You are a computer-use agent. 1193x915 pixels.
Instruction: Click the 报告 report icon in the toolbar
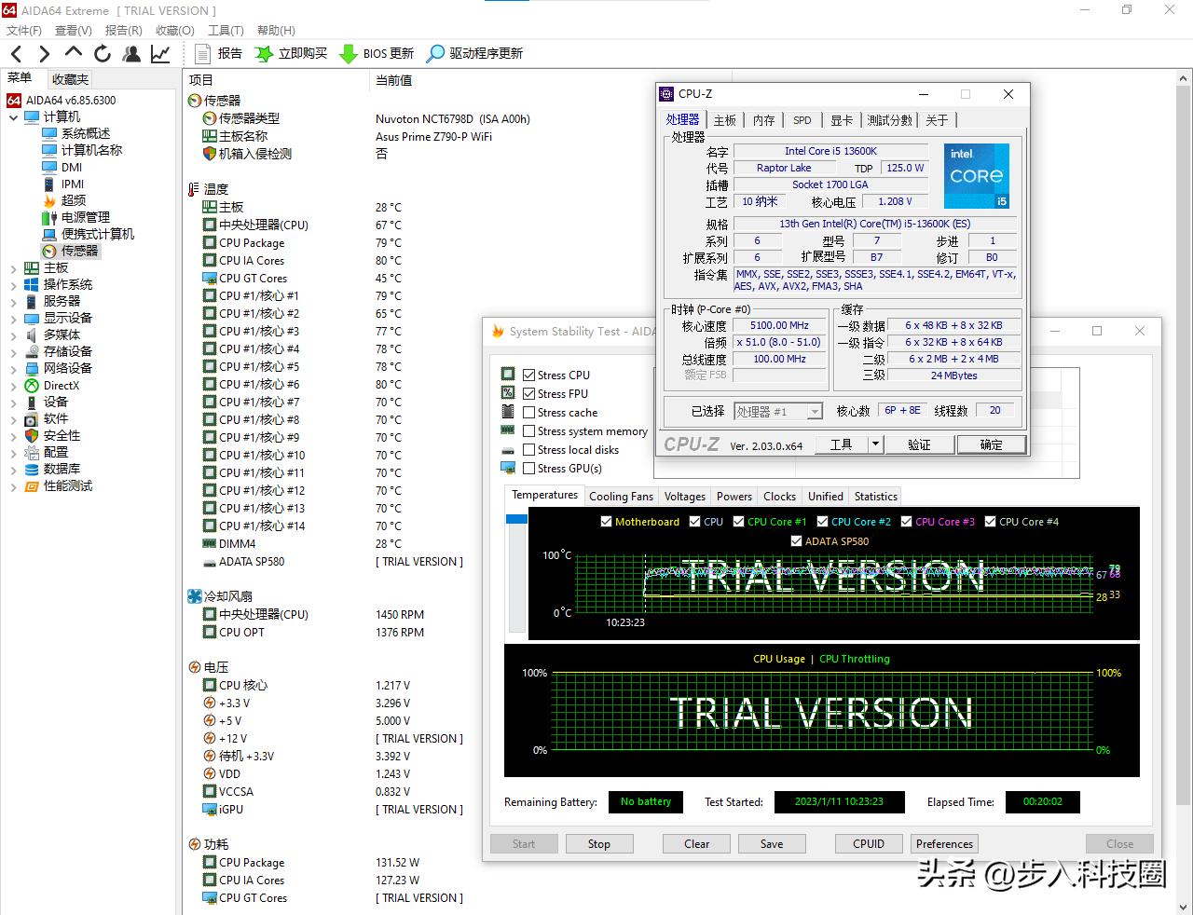203,53
